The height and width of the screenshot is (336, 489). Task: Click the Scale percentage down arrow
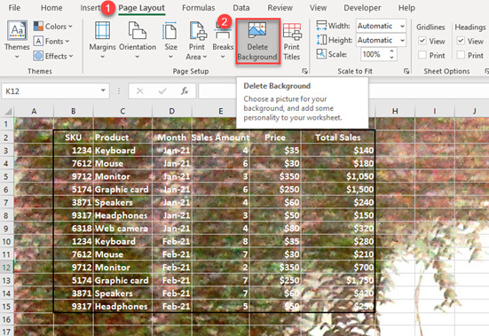[391, 58]
